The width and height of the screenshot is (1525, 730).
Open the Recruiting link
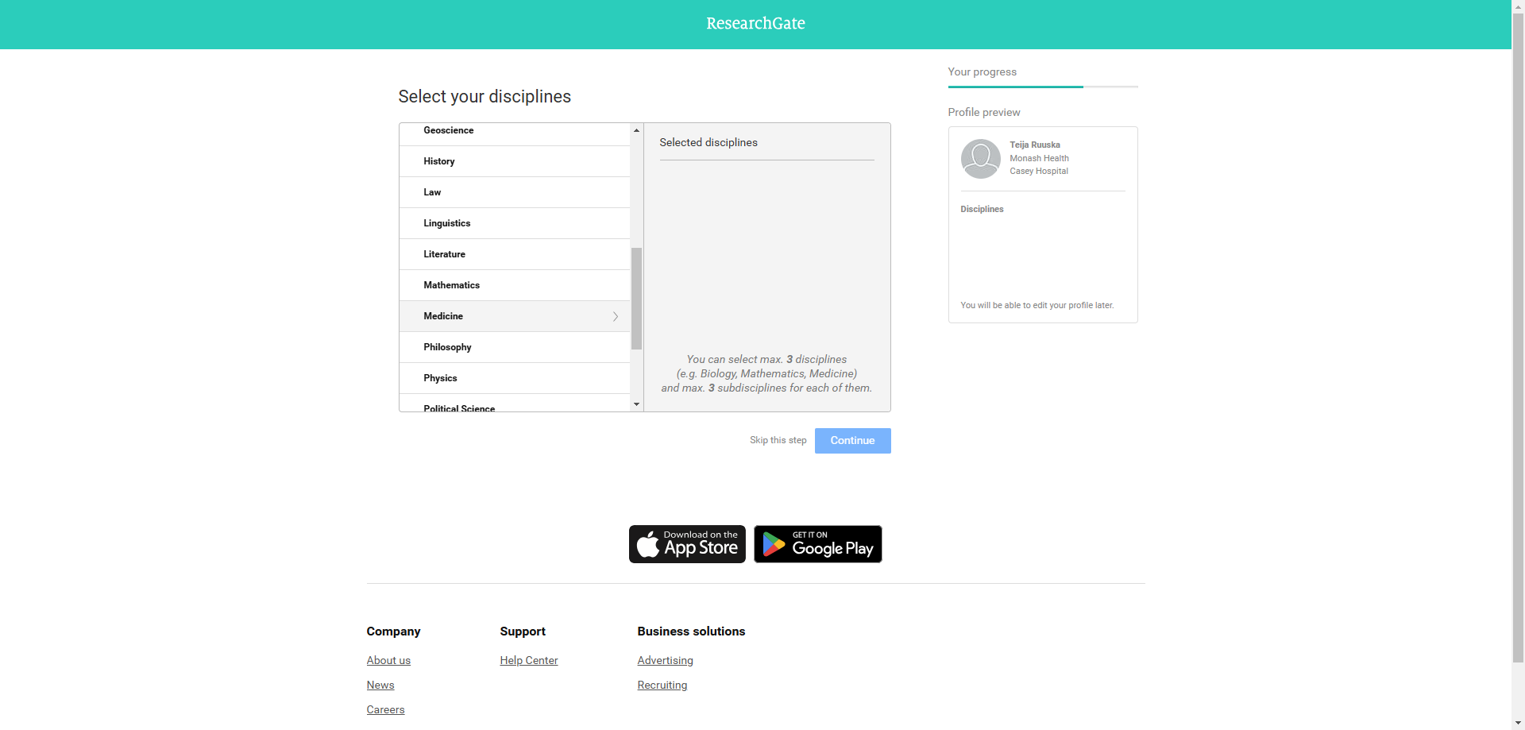[662, 685]
